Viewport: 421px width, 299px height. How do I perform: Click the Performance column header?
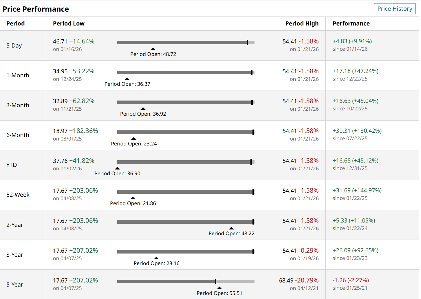click(x=351, y=23)
